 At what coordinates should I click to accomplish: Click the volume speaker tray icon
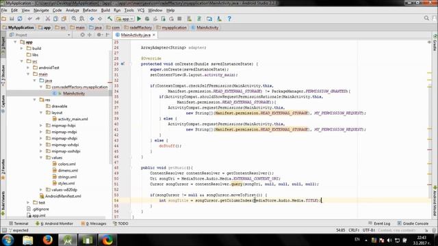389,240
